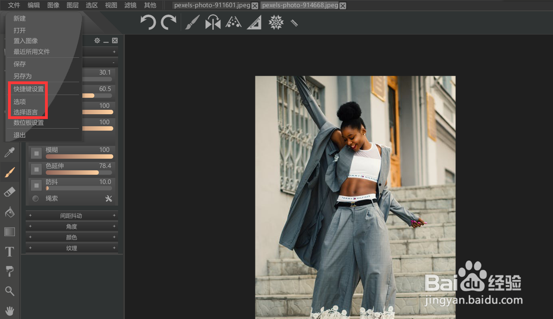
Task: Enable the perspective guide tool
Action: point(233,22)
